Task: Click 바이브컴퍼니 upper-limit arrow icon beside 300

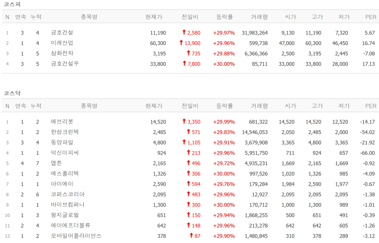Action: pos(188,204)
